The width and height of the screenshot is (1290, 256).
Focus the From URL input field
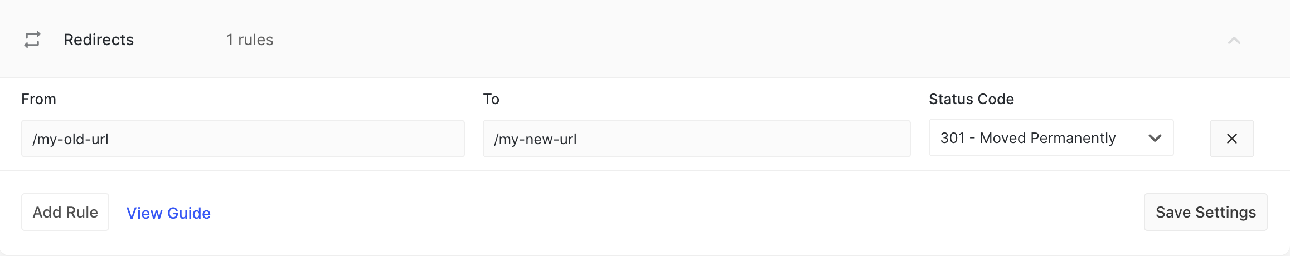[x=243, y=139]
